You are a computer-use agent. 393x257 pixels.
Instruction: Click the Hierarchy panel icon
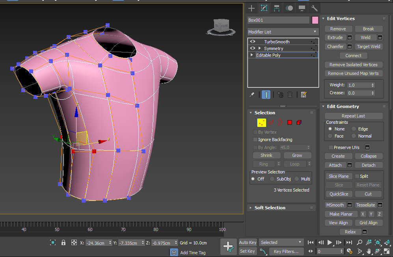coord(277,8)
